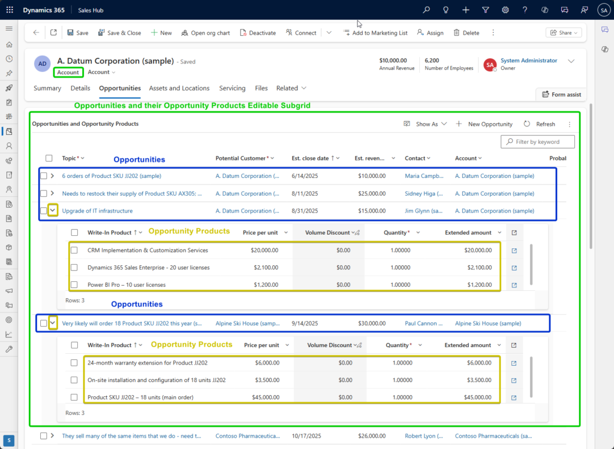Click the Filter by keyword box
This screenshot has height=449, width=614.
click(538, 141)
